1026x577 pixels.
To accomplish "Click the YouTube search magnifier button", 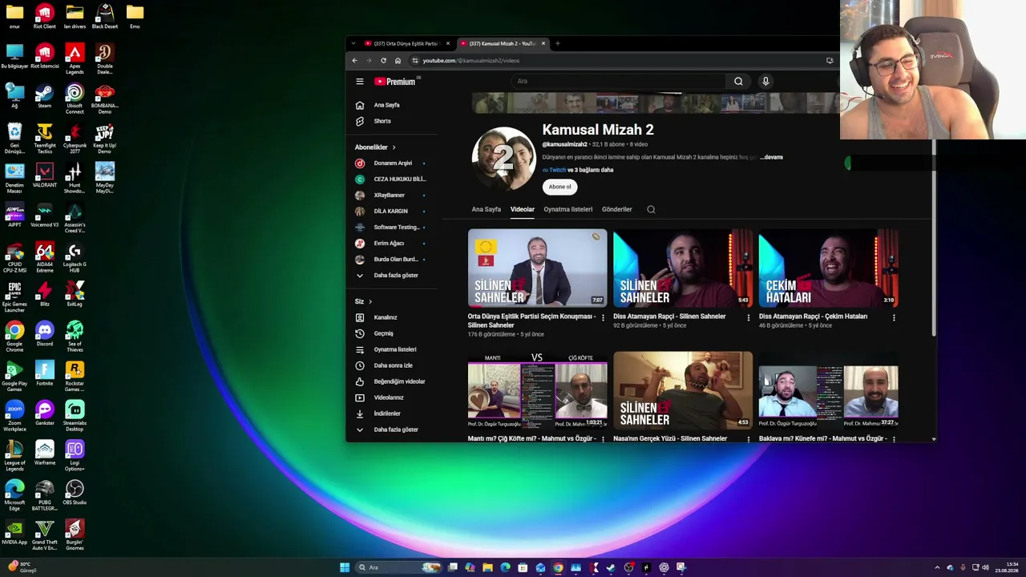I will (738, 81).
